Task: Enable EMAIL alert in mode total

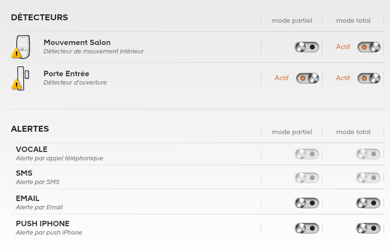Action: [369, 203]
